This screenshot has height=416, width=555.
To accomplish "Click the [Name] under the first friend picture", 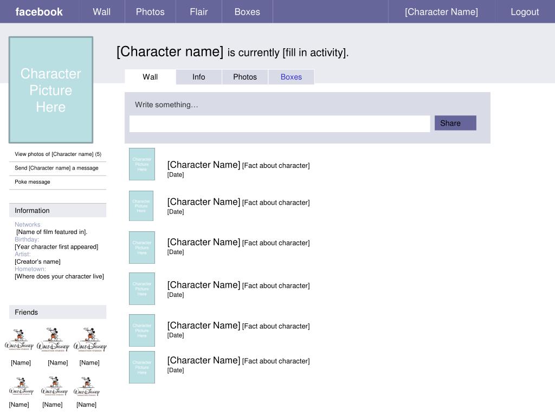I will tap(21, 363).
